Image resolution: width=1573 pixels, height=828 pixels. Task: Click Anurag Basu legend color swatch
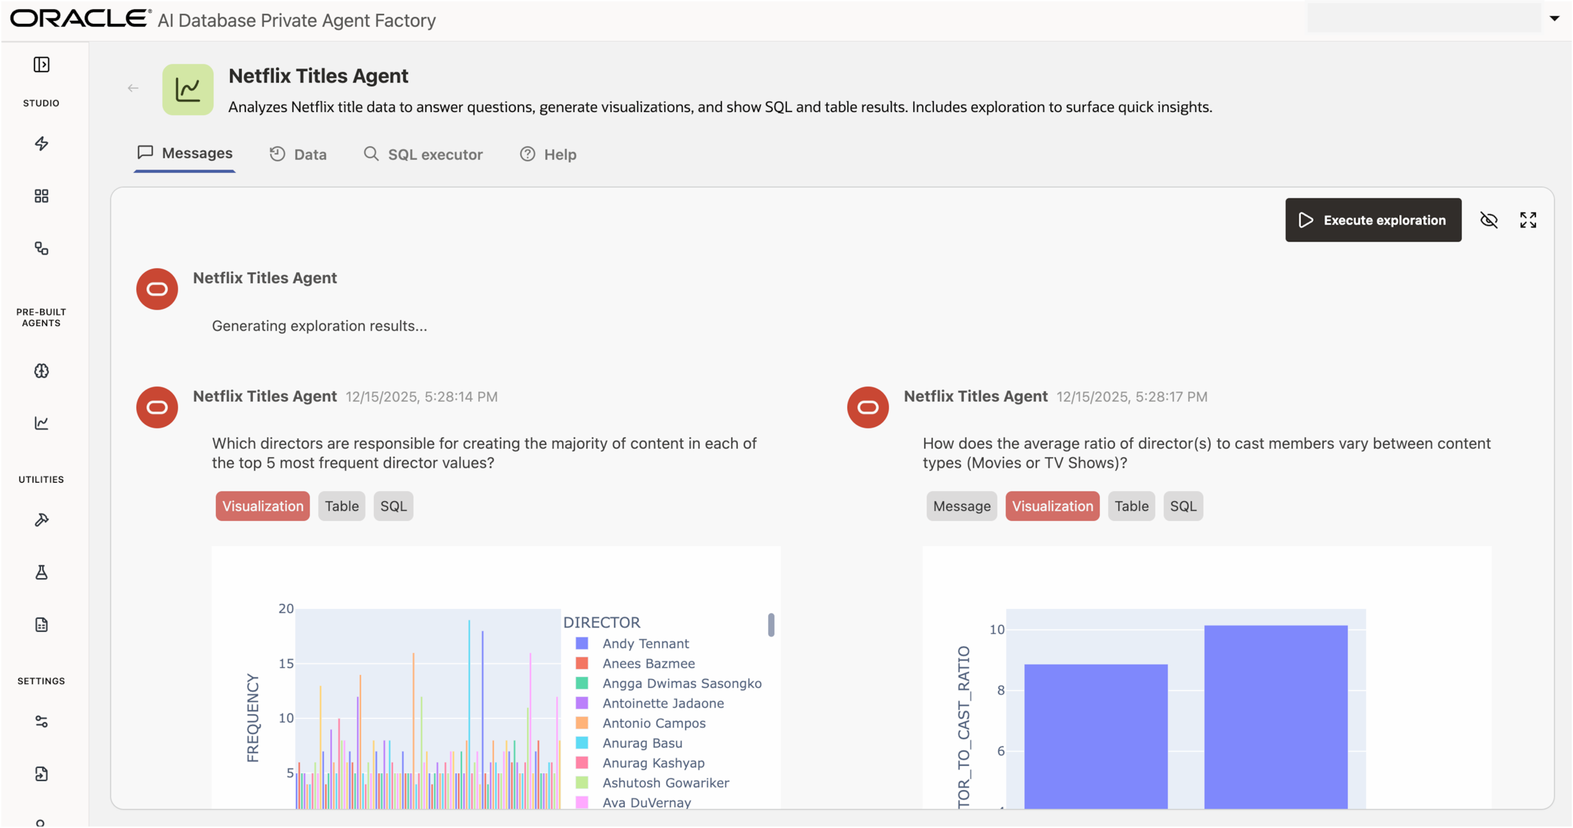point(582,743)
